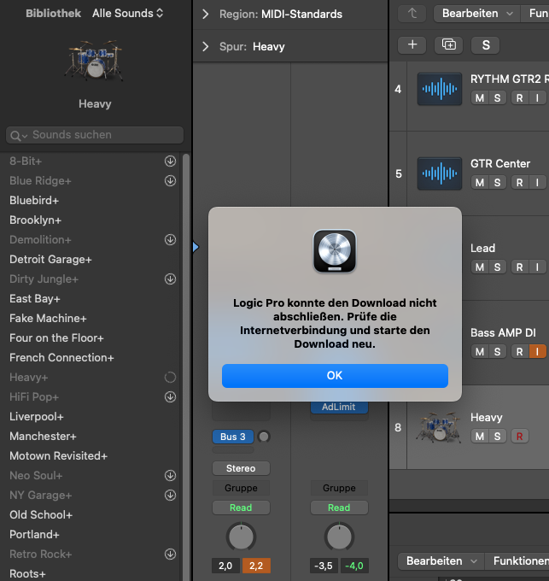The height and width of the screenshot is (581, 549).
Task: Click the Bibliothek header label
Action: click(53, 14)
